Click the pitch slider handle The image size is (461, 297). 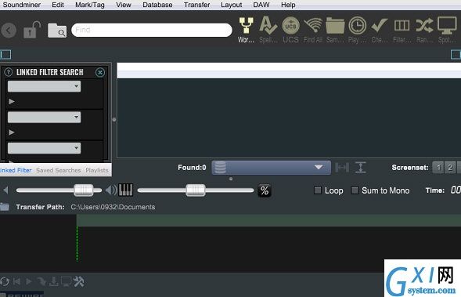(x=196, y=190)
